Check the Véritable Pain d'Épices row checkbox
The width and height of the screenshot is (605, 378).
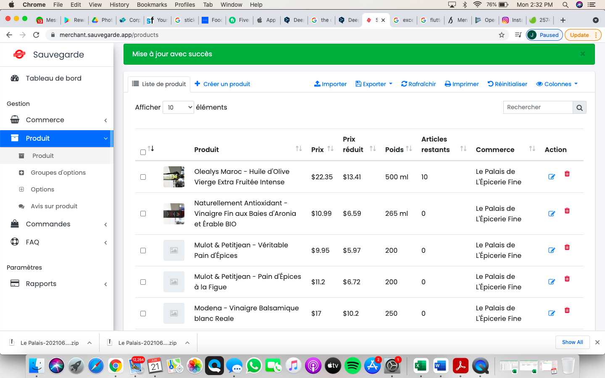(x=143, y=250)
